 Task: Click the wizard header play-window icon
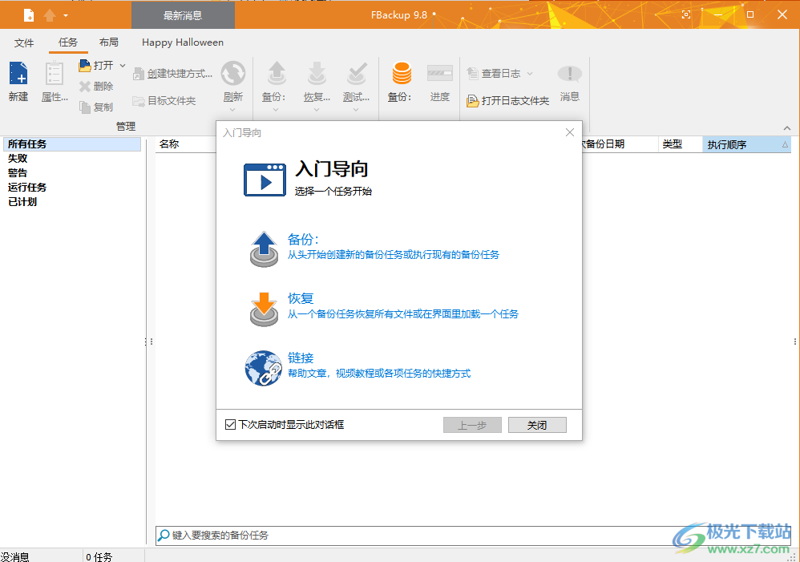[x=265, y=180]
